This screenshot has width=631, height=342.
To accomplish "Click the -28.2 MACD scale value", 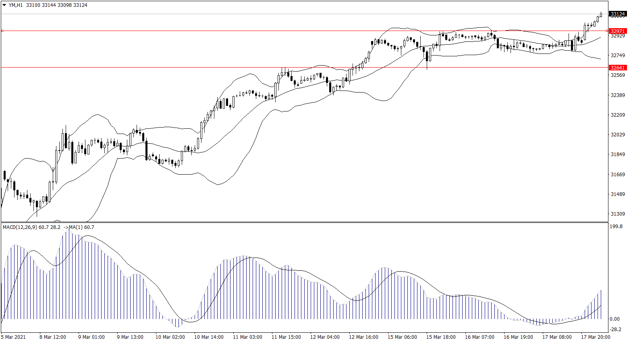I will (x=616, y=329).
